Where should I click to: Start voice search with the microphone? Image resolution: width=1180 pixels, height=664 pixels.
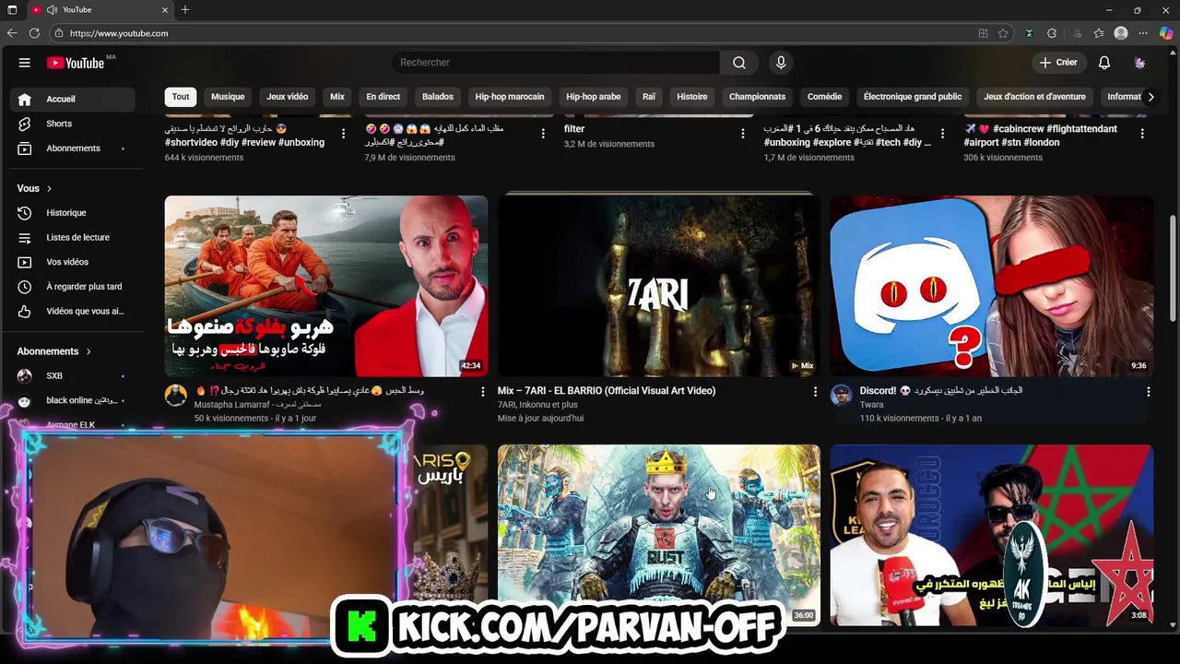[x=781, y=63]
